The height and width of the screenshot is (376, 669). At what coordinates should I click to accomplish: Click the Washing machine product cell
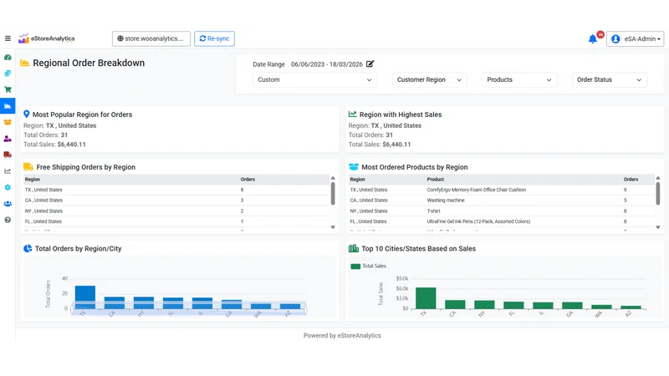tap(446, 201)
